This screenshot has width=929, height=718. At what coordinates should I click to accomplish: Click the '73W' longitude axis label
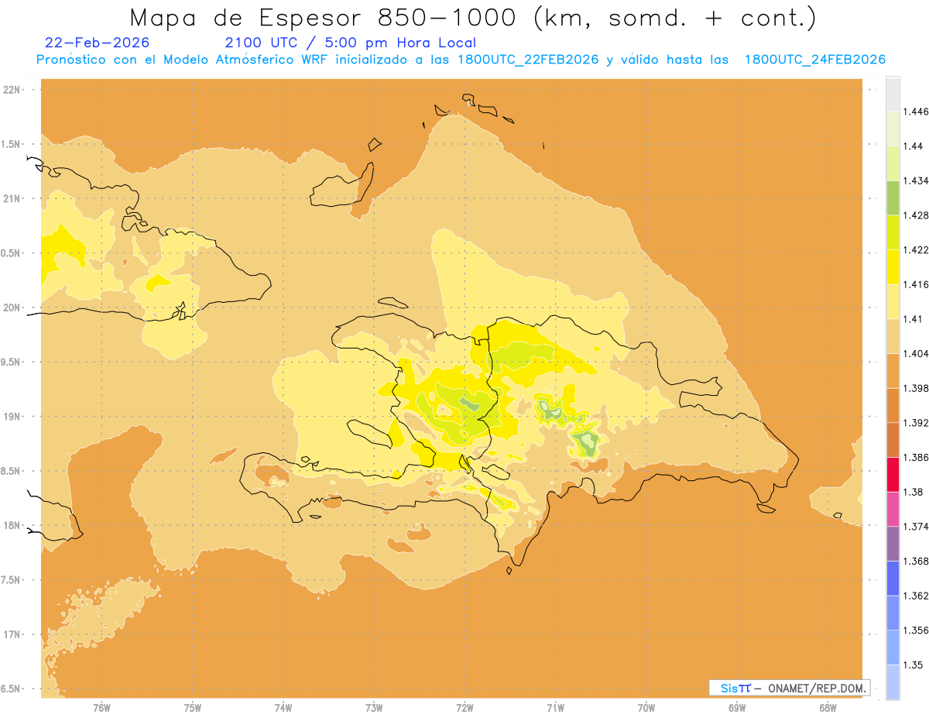tap(374, 708)
